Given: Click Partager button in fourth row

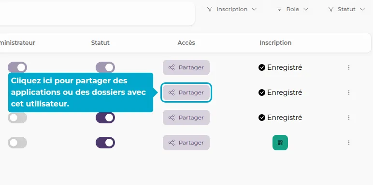Looking at the screenshot, I should pyautogui.click(x=186, y=143).
